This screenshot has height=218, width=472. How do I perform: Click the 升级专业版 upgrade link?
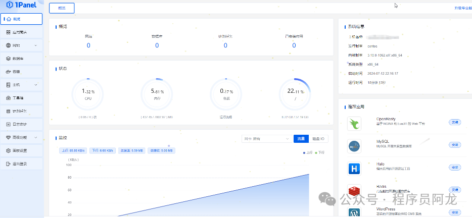(x=463, y=8)
